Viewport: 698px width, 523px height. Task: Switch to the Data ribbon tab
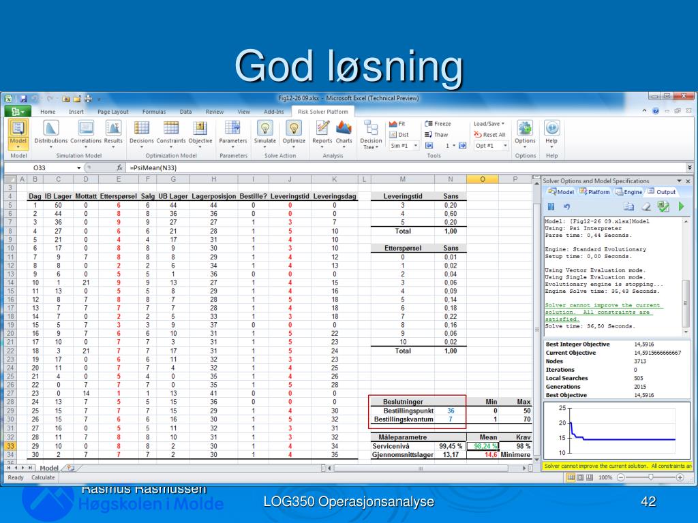(x=185, y=112)
